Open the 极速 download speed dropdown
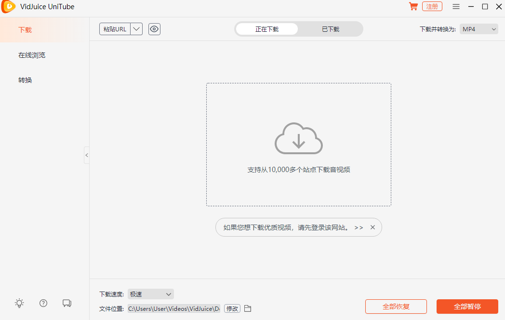505x320 pixels. pyautogui.click(x=150, y=294)
